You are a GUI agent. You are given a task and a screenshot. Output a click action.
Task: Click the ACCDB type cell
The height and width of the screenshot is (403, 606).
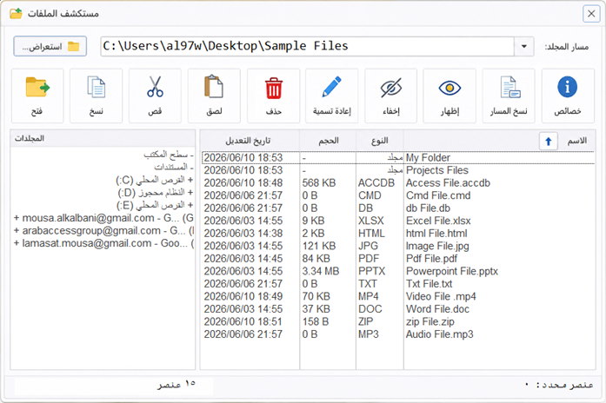coord(376,183)
